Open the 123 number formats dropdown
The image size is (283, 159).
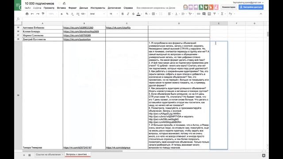point(83,14)
